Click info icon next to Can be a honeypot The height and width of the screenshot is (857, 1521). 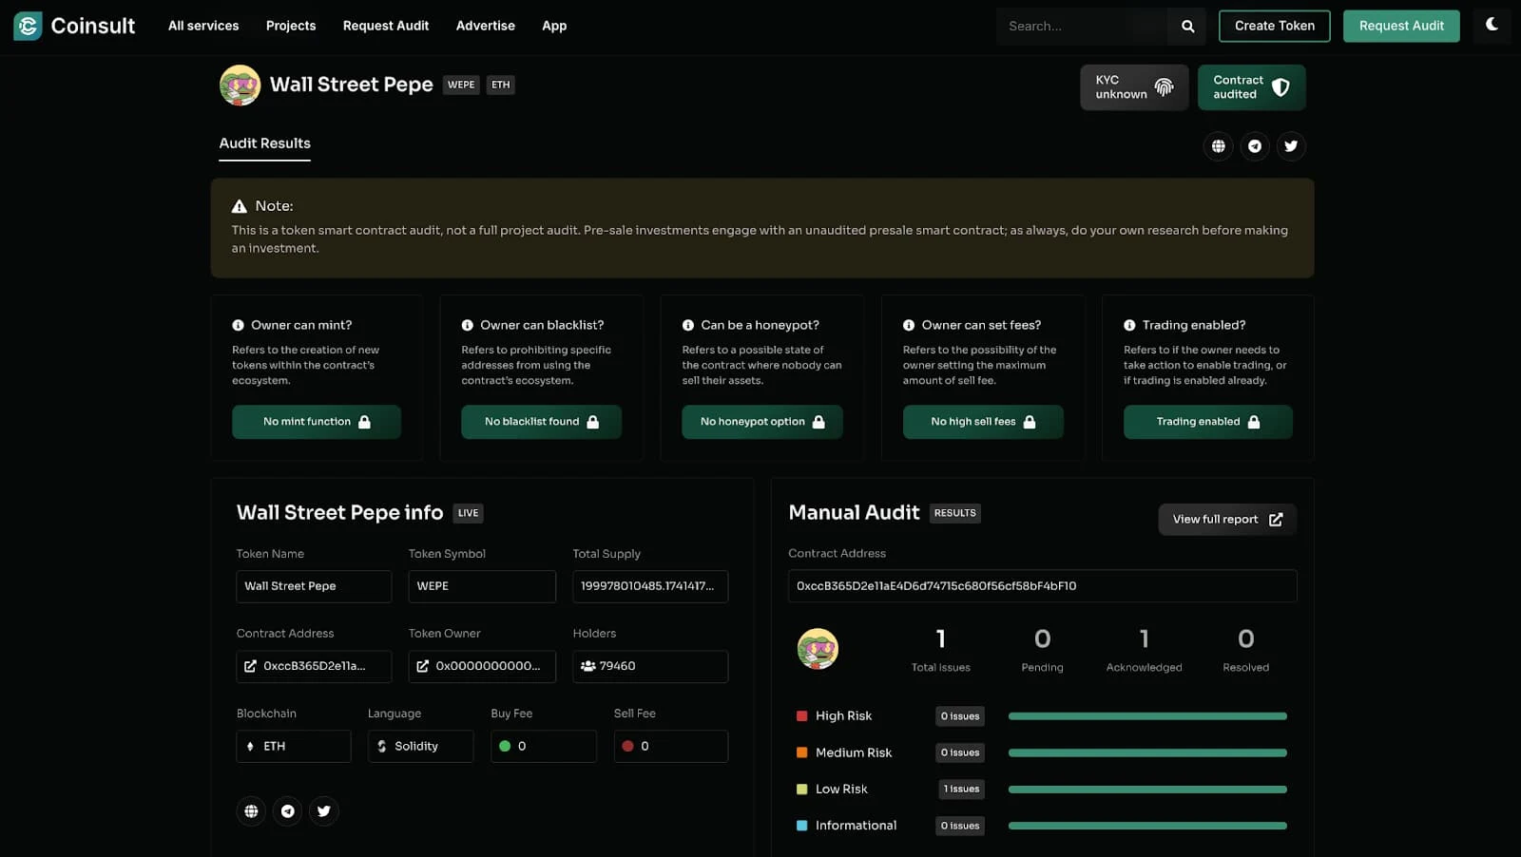coord(687,325)
